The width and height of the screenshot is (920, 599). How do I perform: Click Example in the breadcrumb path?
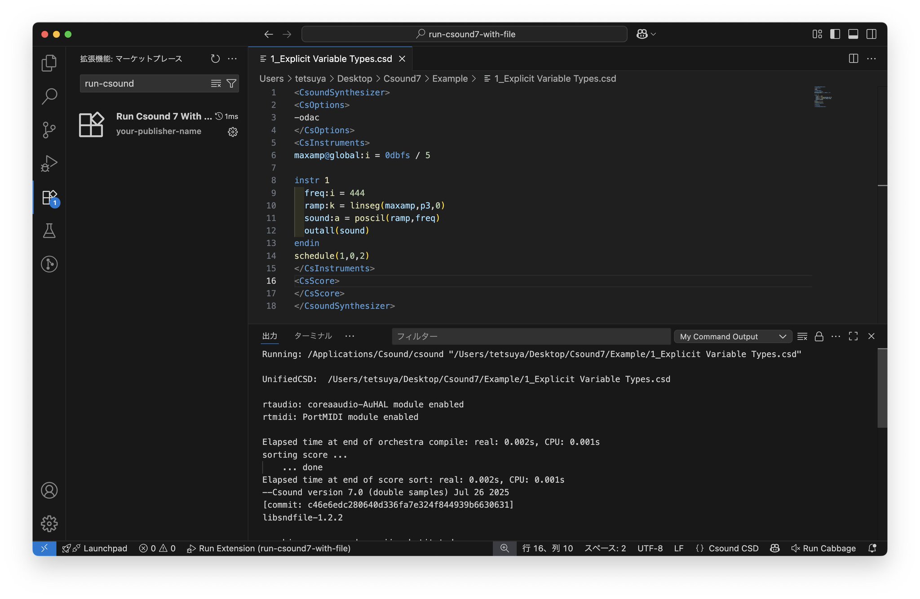coord(450,79)
